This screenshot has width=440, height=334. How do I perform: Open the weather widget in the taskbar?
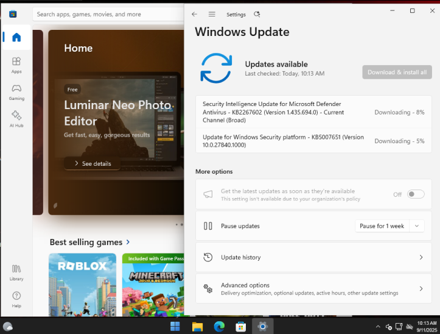coord(7,327)
